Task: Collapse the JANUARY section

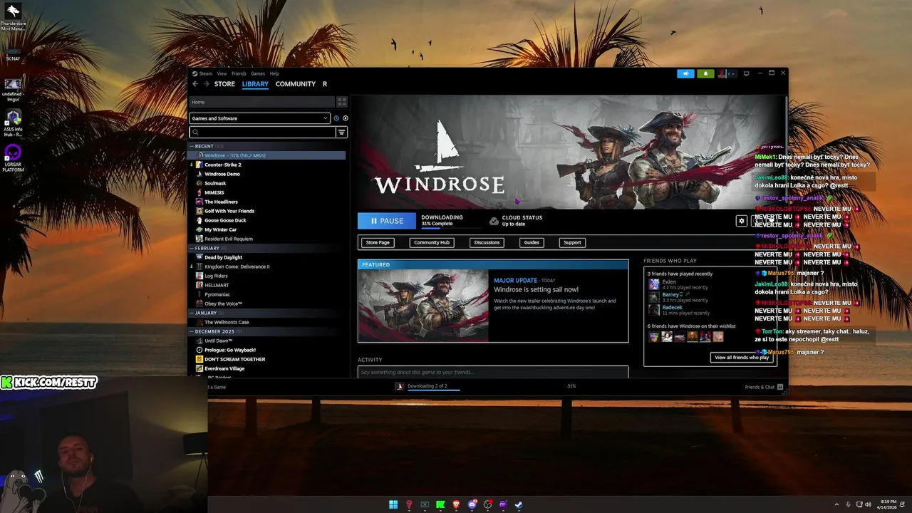Action: point(192,313)
